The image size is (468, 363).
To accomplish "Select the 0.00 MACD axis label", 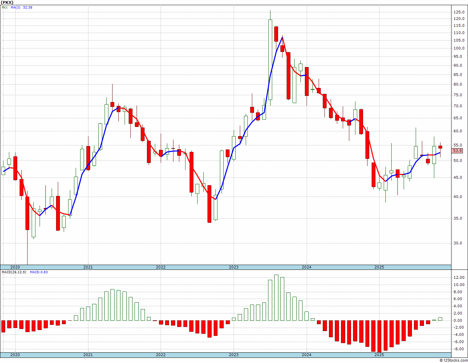I will point(458,320).
